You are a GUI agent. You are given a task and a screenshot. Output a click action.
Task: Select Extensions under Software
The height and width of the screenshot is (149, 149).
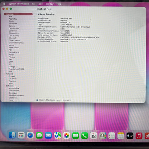pyautogui.click(x=13, y=98)
